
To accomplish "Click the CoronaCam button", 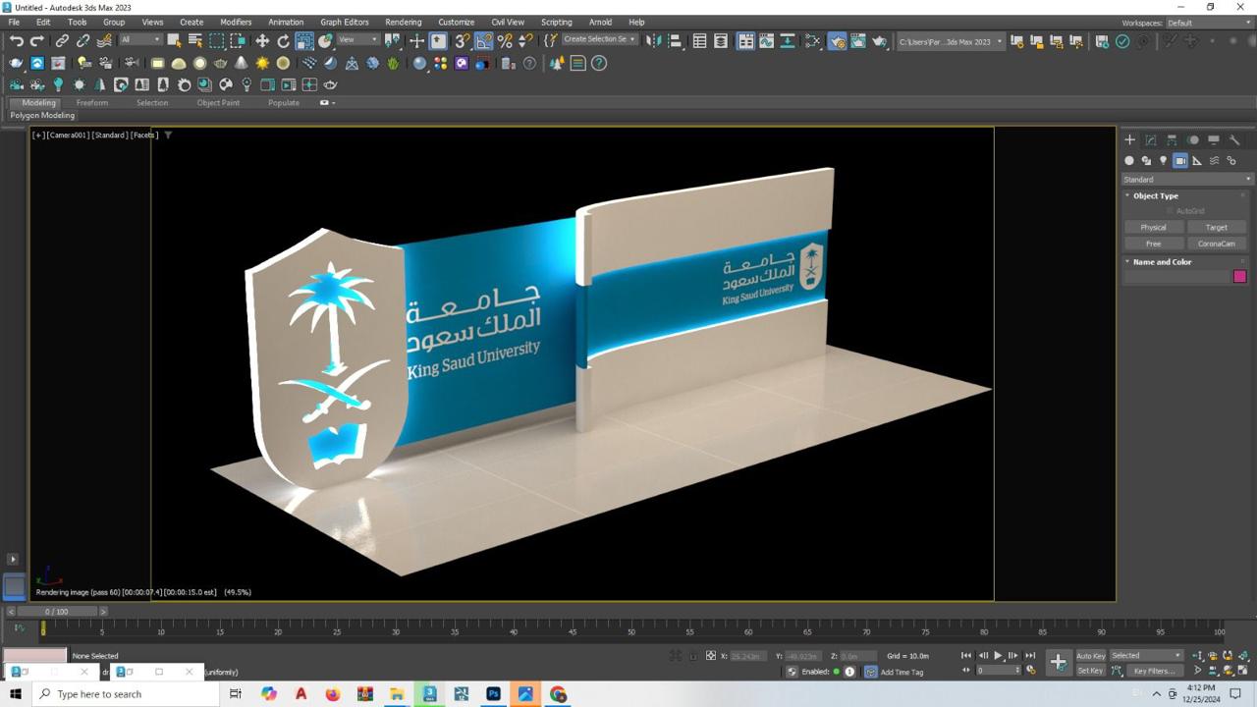I will pos(1216,244).
